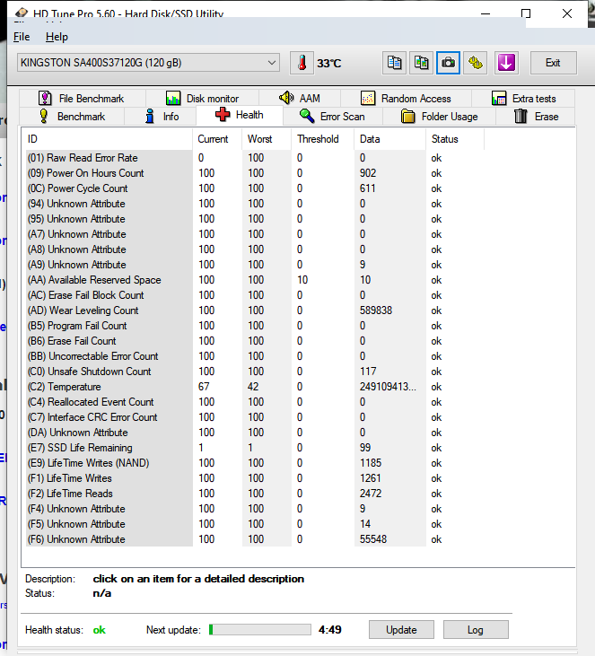Click the Update button
This screenshot has height=656, width=595.
401,630
